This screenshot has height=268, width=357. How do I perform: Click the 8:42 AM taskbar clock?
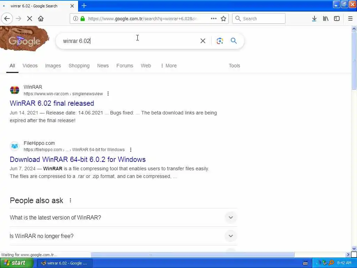pyautogui.click(x=344, y=263)
